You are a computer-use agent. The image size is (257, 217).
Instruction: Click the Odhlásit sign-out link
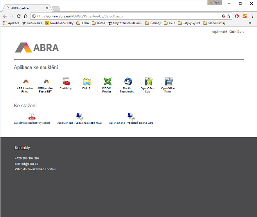[236, 32]
